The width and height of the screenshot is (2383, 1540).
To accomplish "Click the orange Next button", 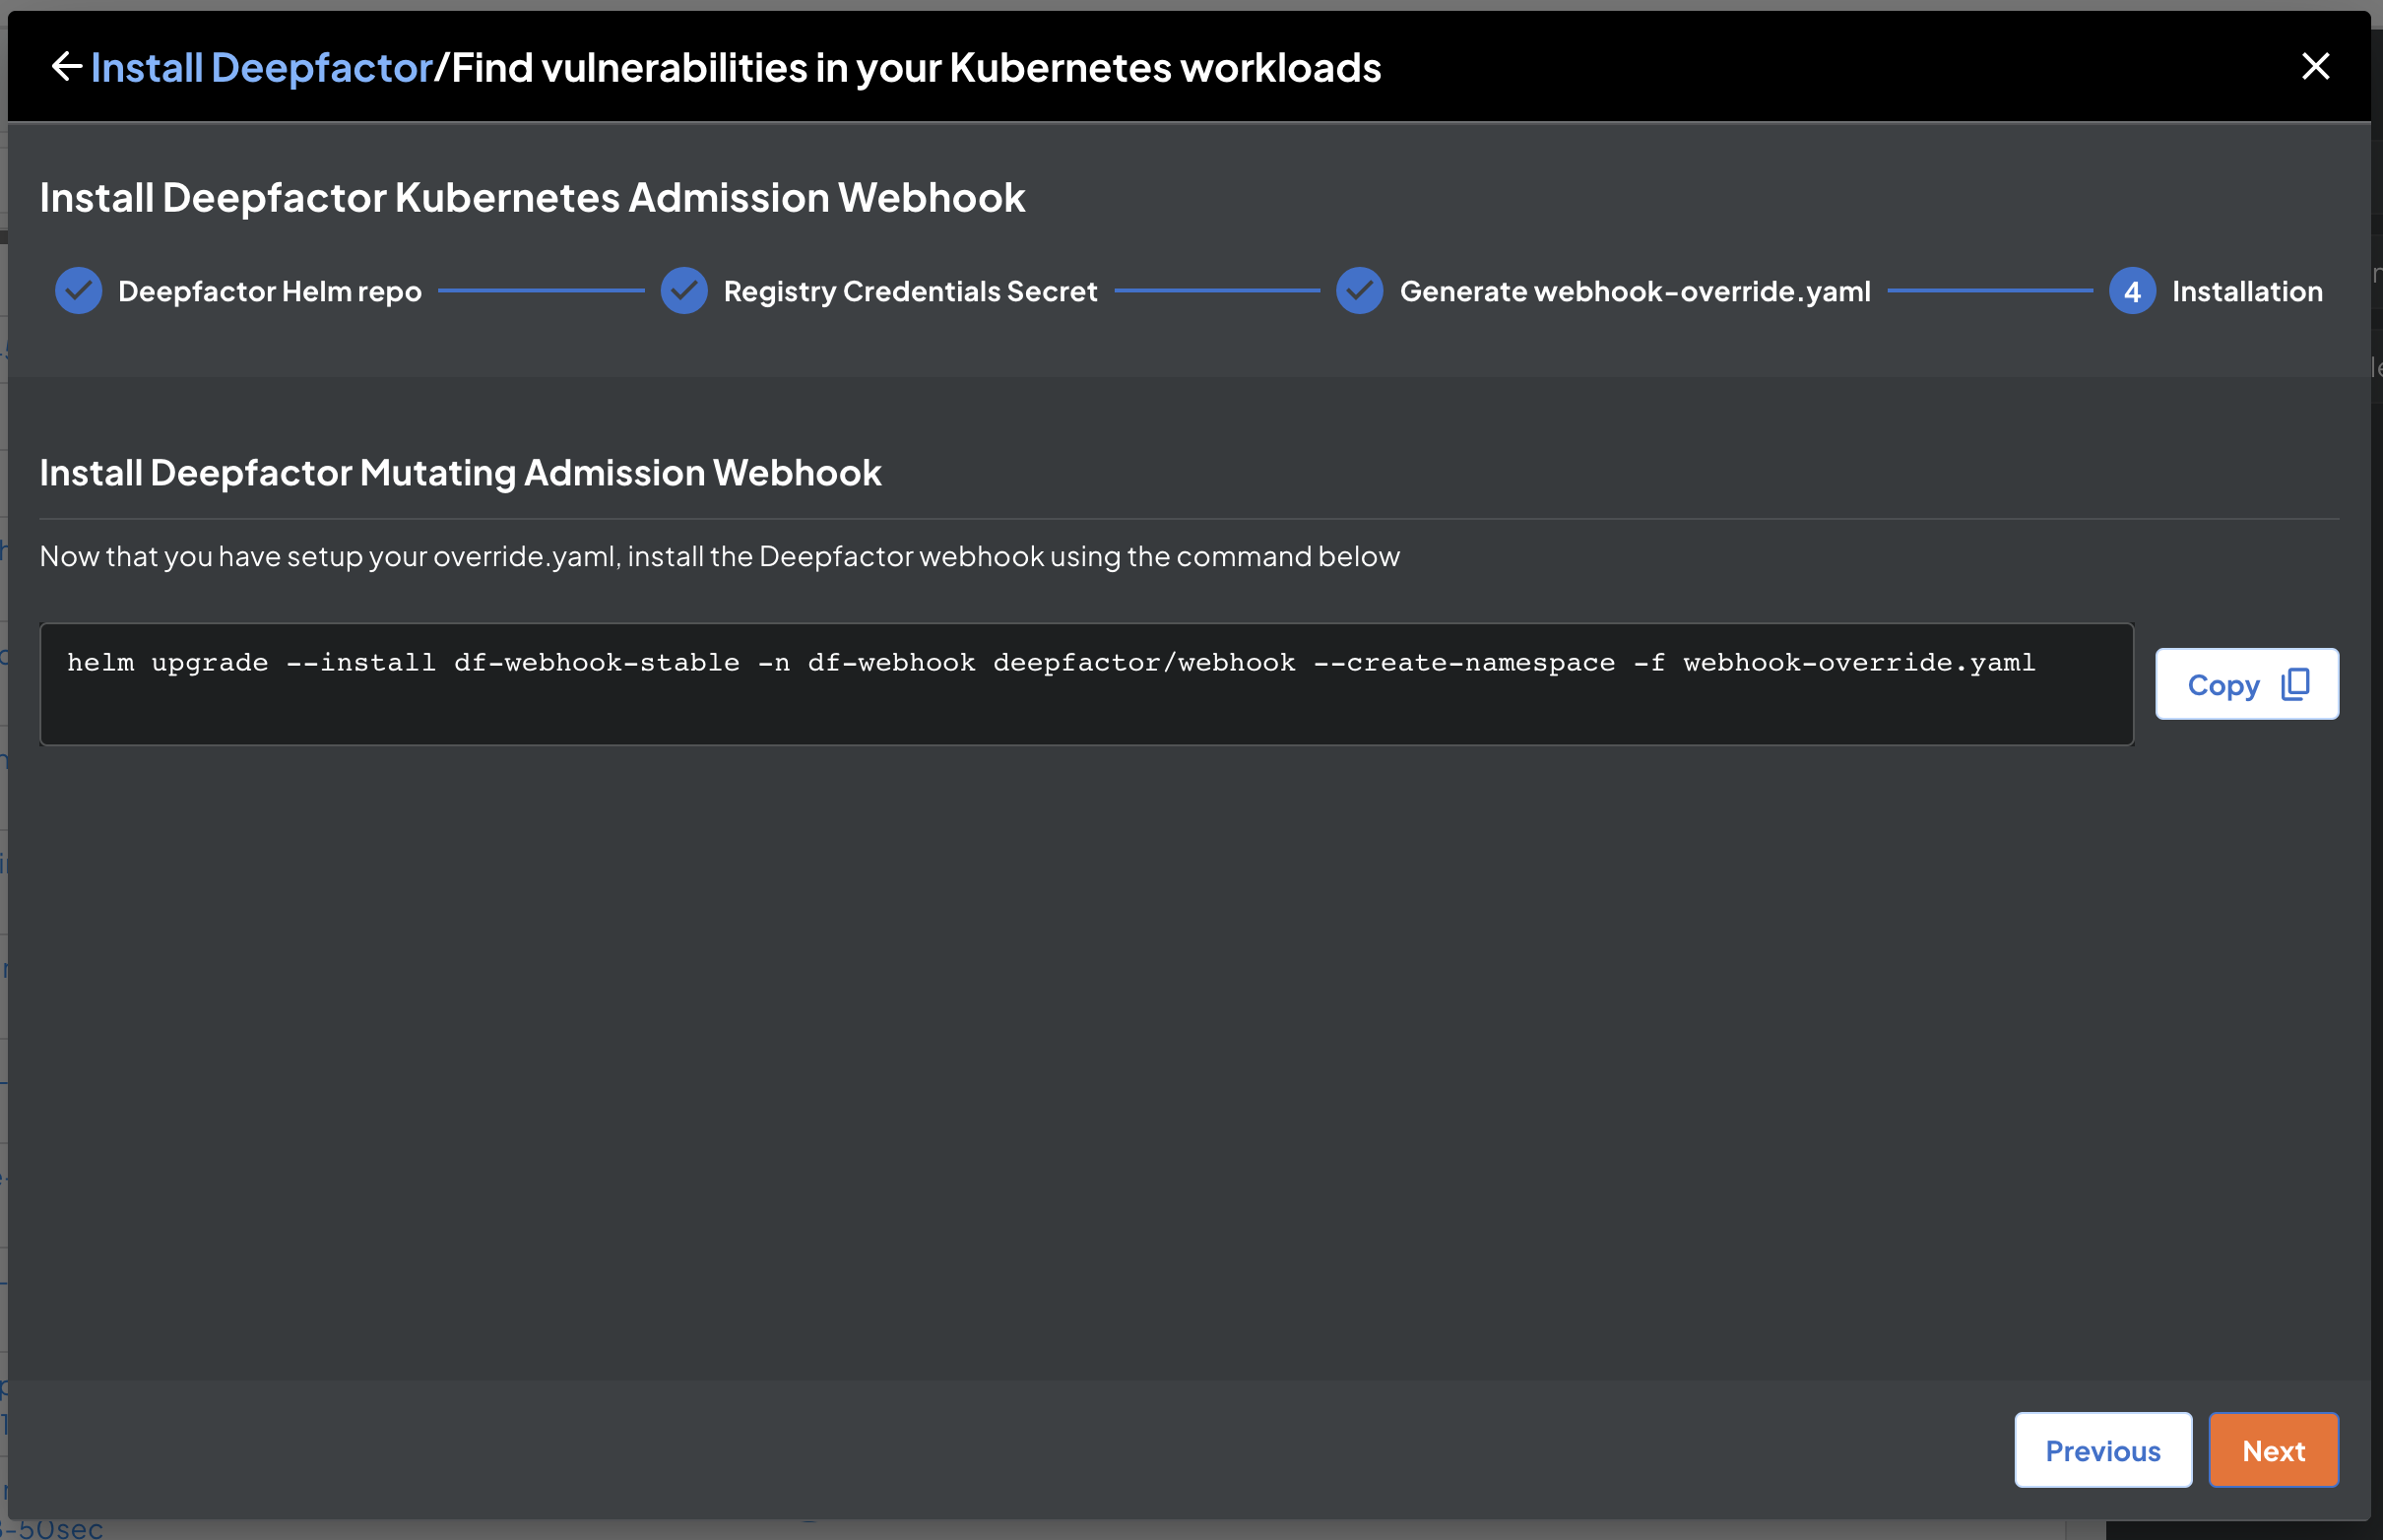I will (x=2273, y=1450).
